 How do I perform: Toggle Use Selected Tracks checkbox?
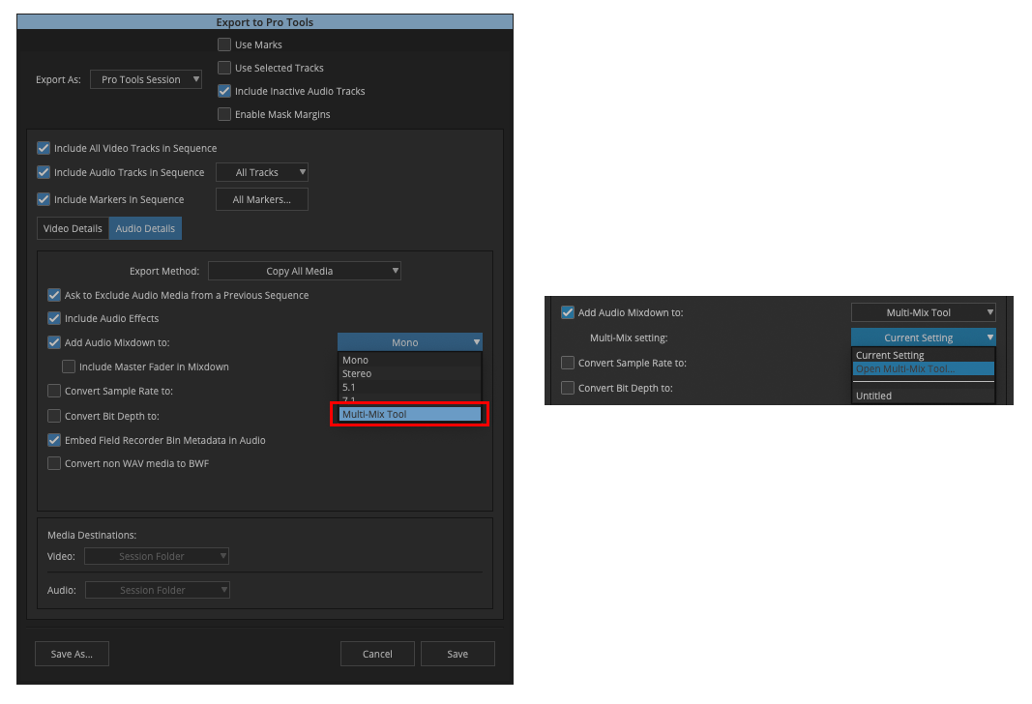(x=224, y=68)
